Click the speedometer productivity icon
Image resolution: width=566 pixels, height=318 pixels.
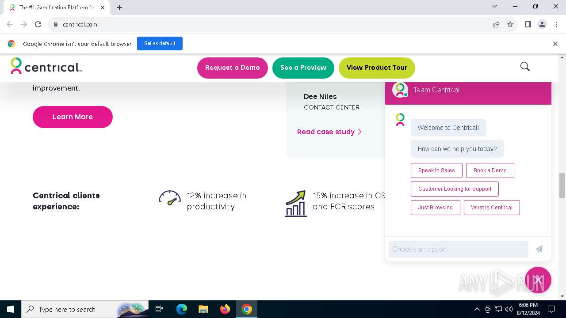[170, 198]
